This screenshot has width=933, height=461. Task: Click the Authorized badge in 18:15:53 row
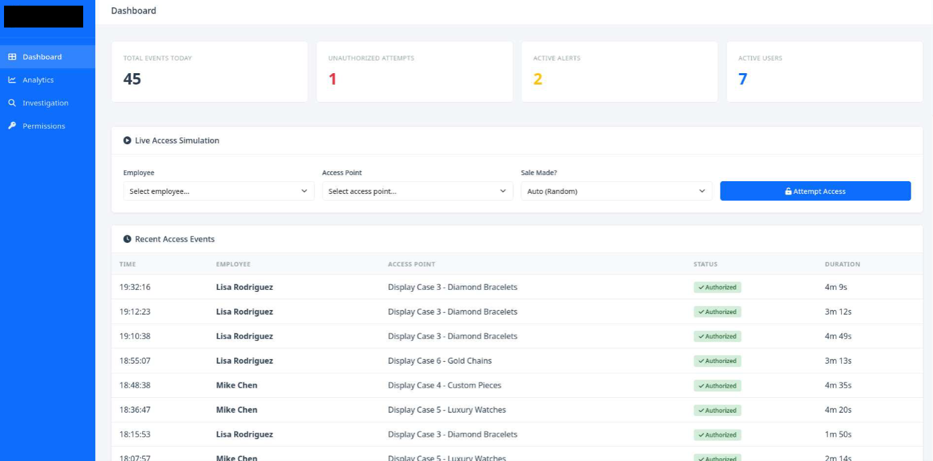(x=717, y=435)
